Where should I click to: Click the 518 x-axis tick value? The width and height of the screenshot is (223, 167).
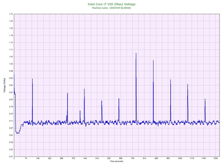(x=97, y=158)
